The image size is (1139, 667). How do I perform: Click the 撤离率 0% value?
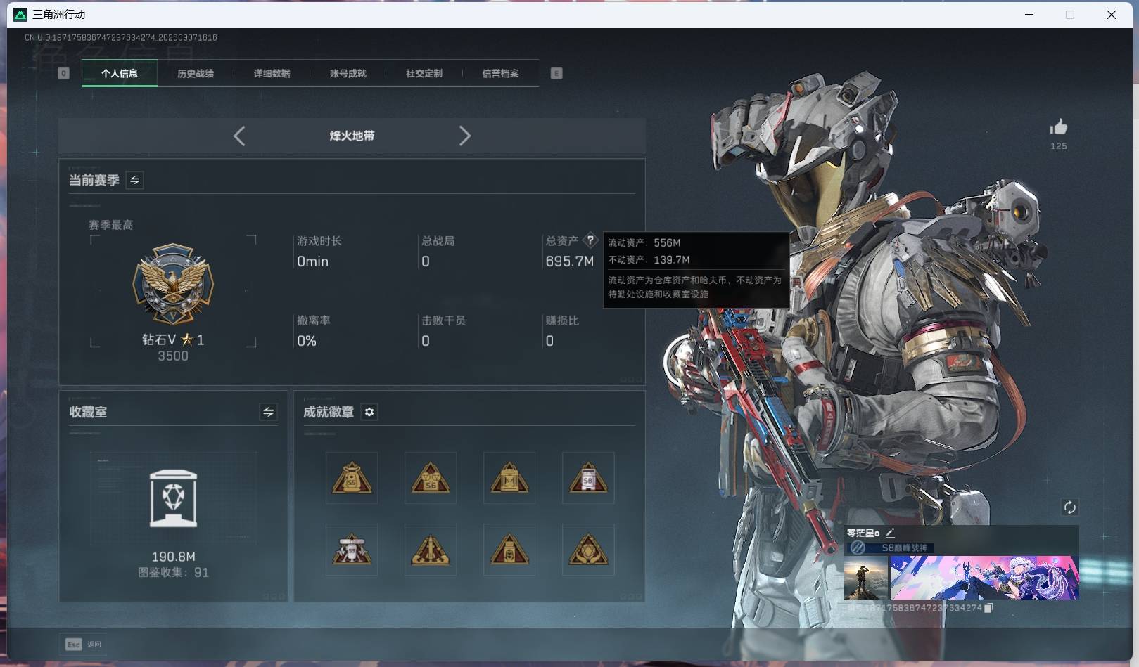pos(307,341)
